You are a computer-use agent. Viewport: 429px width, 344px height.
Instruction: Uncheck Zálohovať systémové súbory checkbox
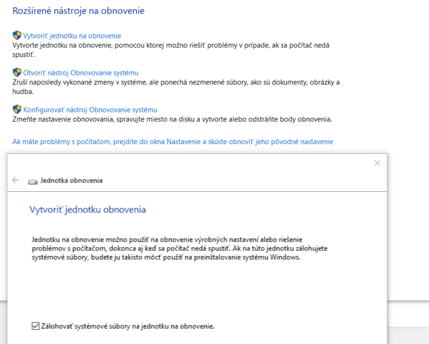(x=36, y=326)
